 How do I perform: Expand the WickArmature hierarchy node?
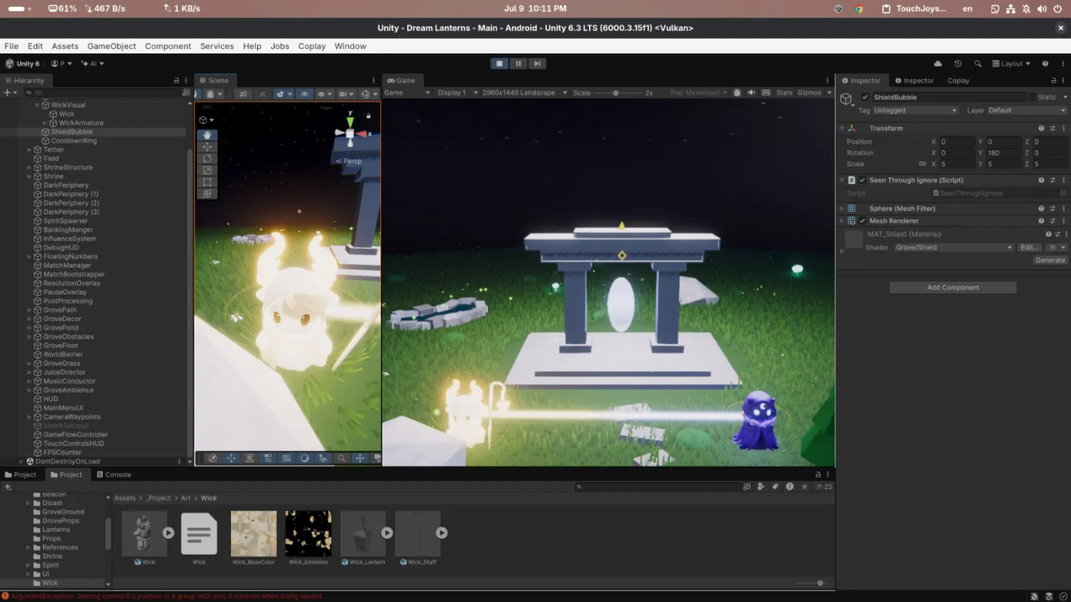[x=45, y=123]
